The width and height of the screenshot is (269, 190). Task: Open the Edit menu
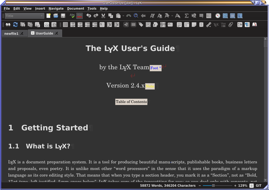(x=17, y=9)
